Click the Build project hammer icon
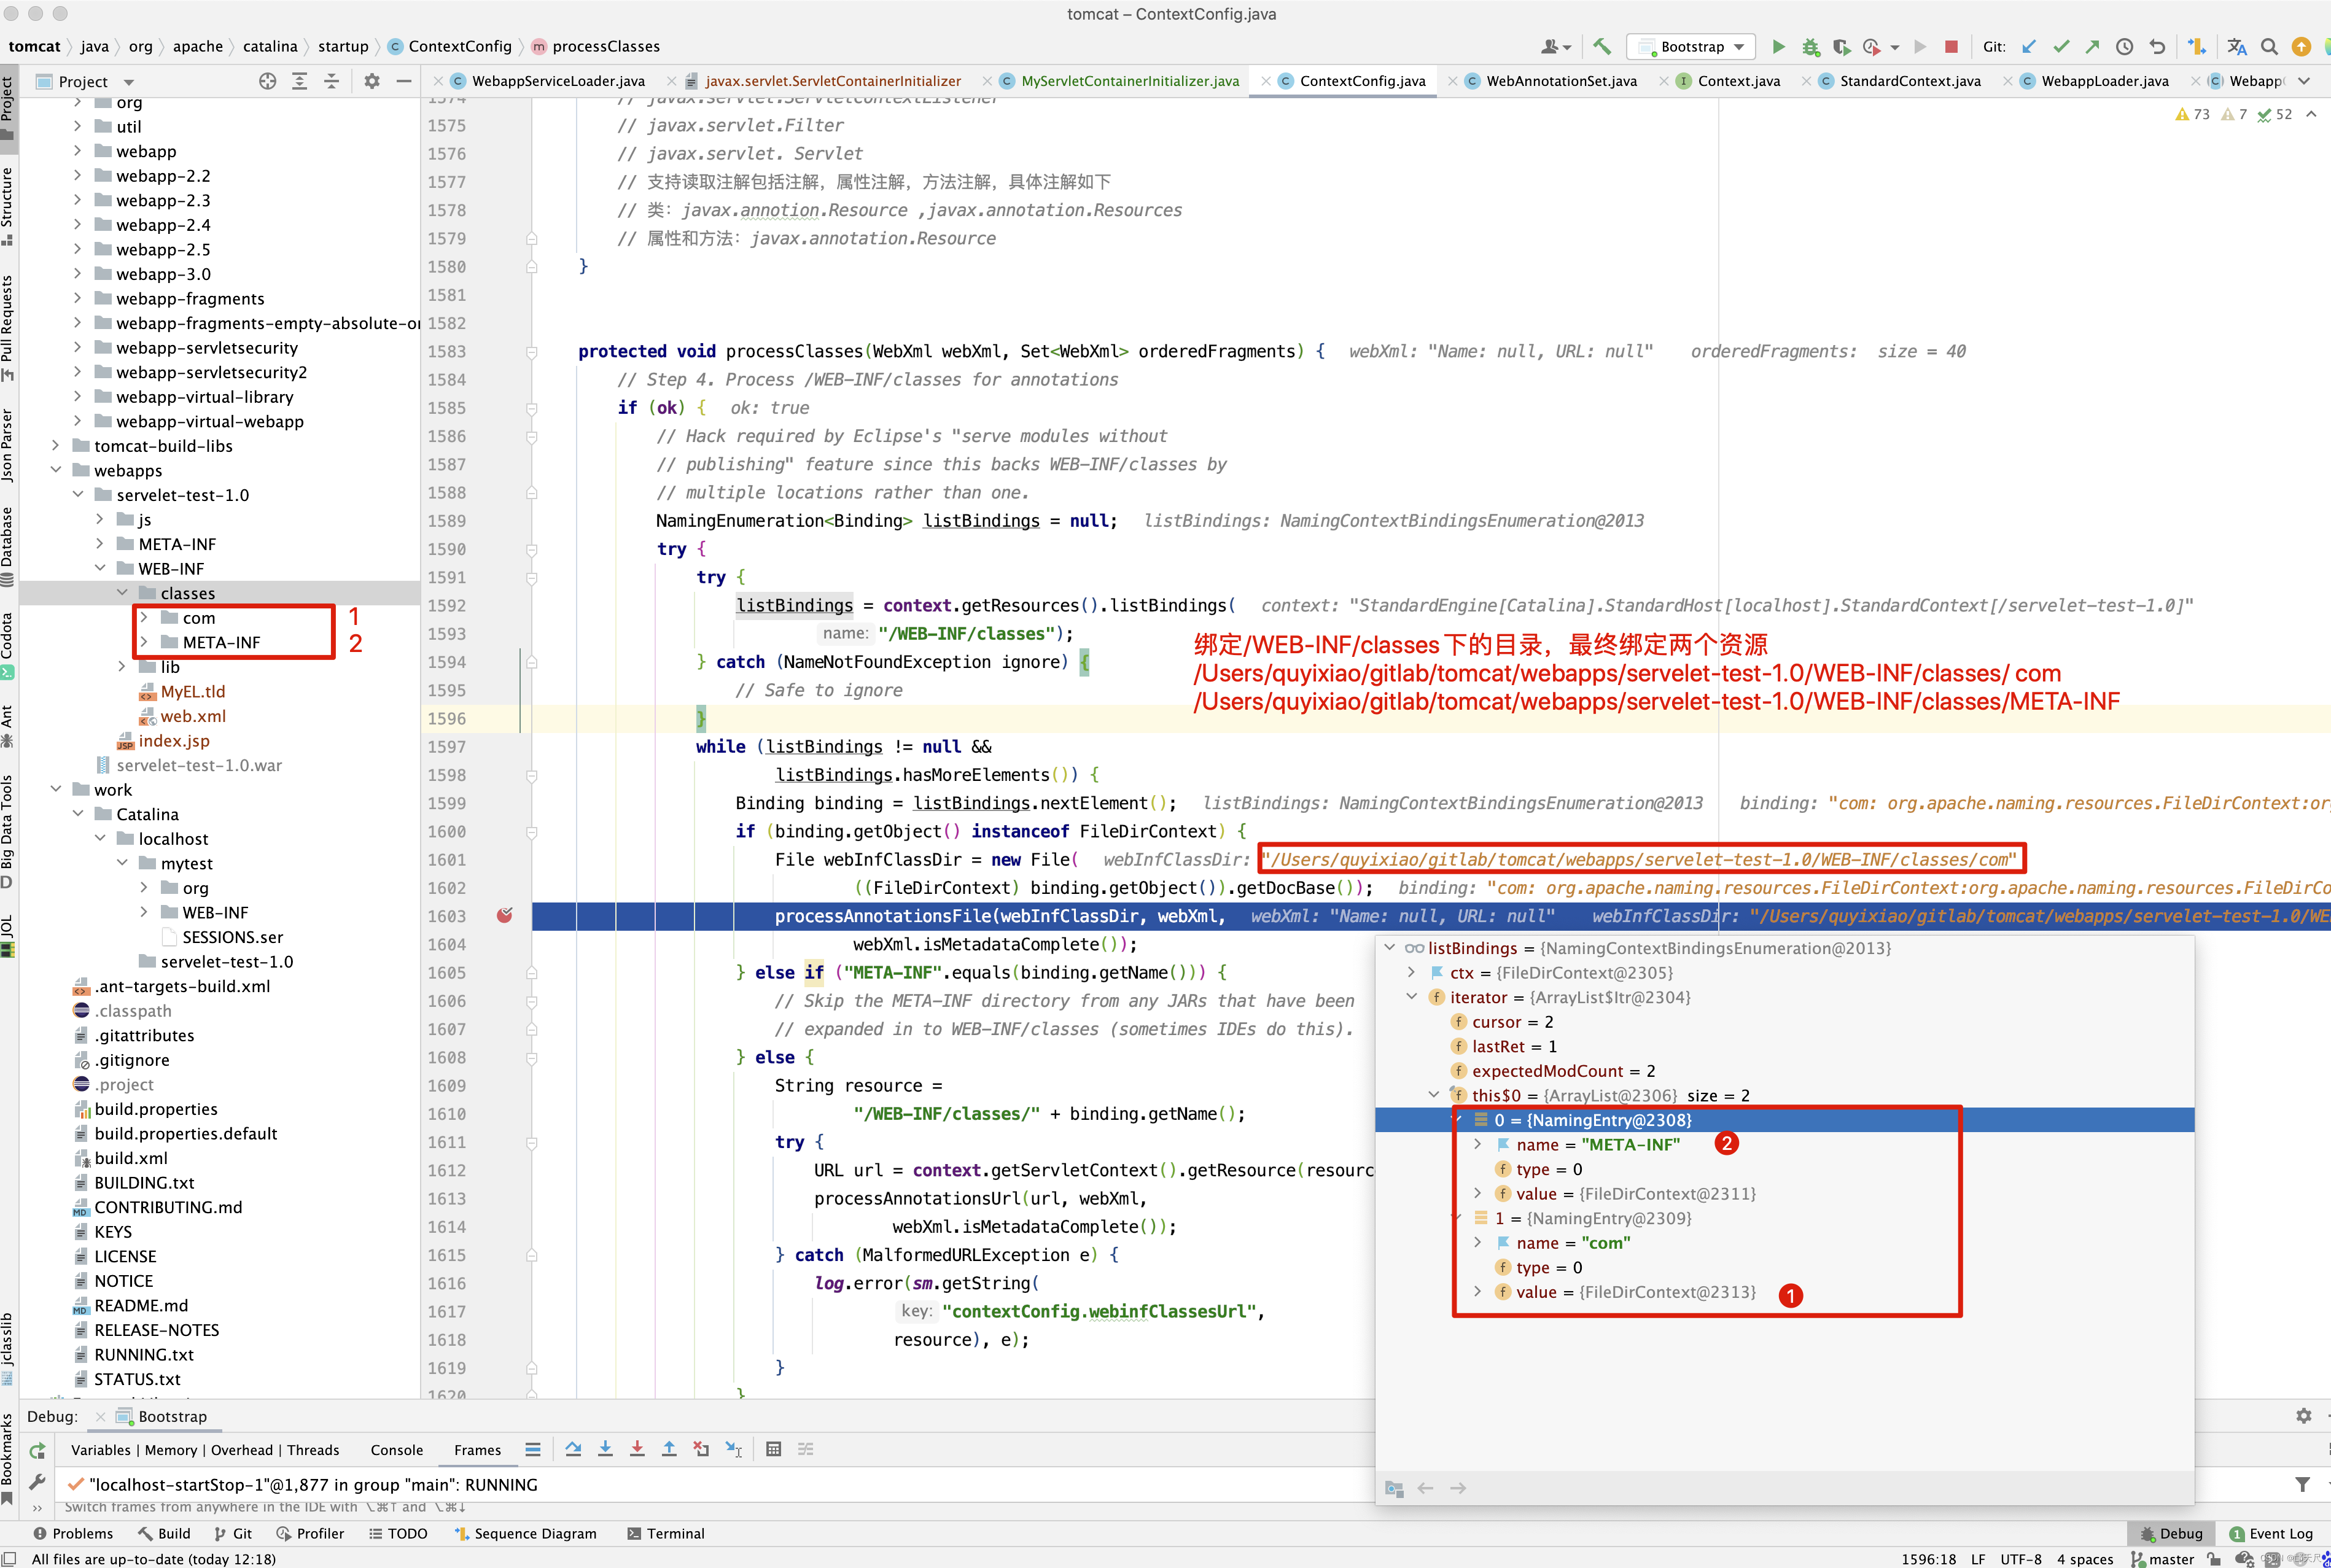Screen dimensions: 2331x1568 coord(1601,46)
